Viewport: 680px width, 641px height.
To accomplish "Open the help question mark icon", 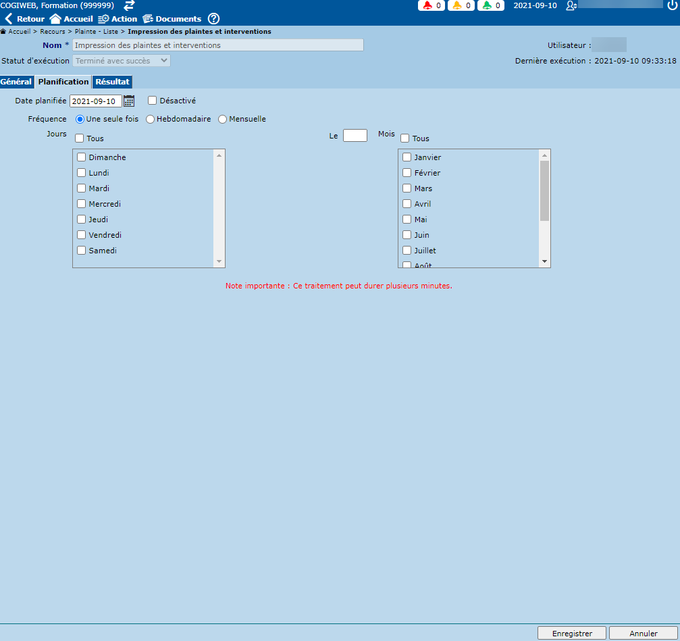I will point(213,19).
